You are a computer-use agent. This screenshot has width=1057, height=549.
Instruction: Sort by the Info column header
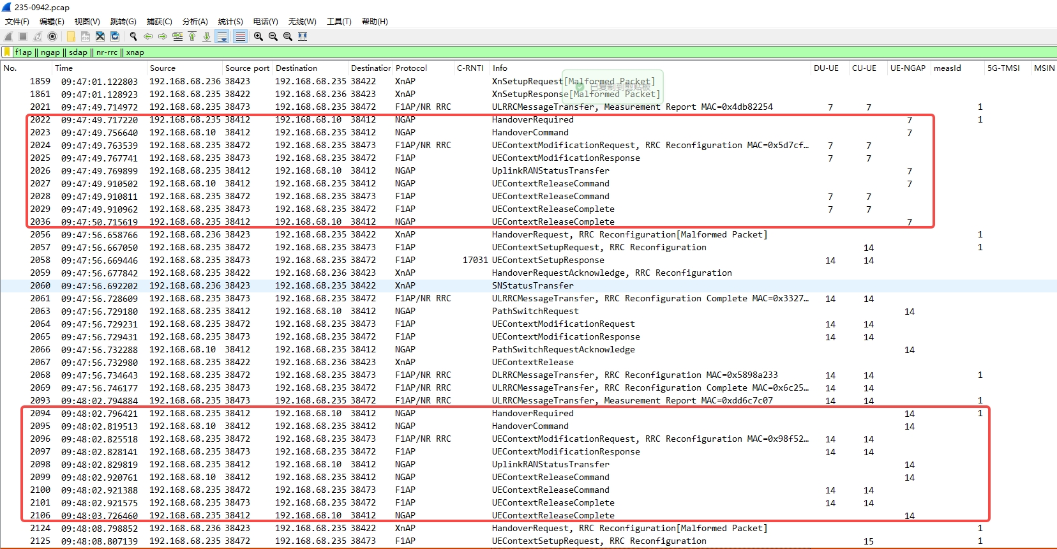click(x=650, y=68)
